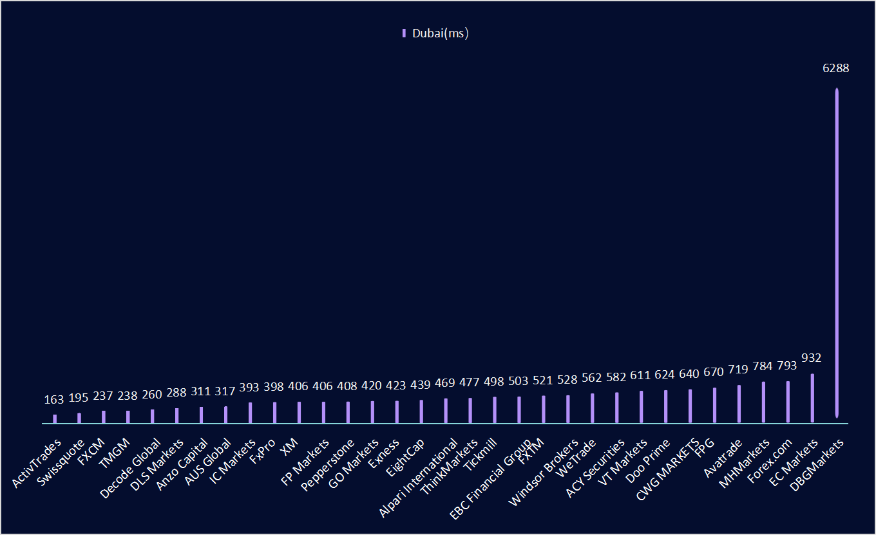Click the value label 6288 above DBGMarkets

pyautogui.click(x=837, y=68)
